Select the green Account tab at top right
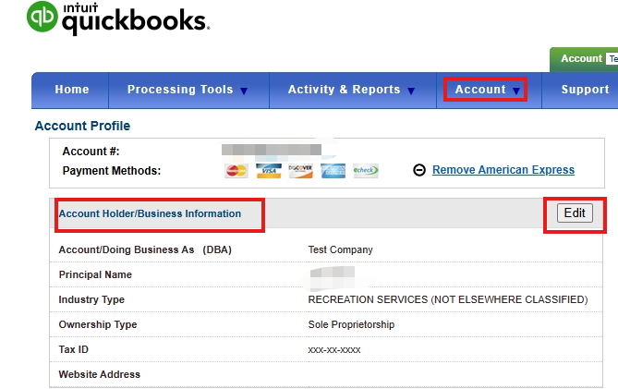The width and height of the screenshot is (618, 389). point(584,59)
